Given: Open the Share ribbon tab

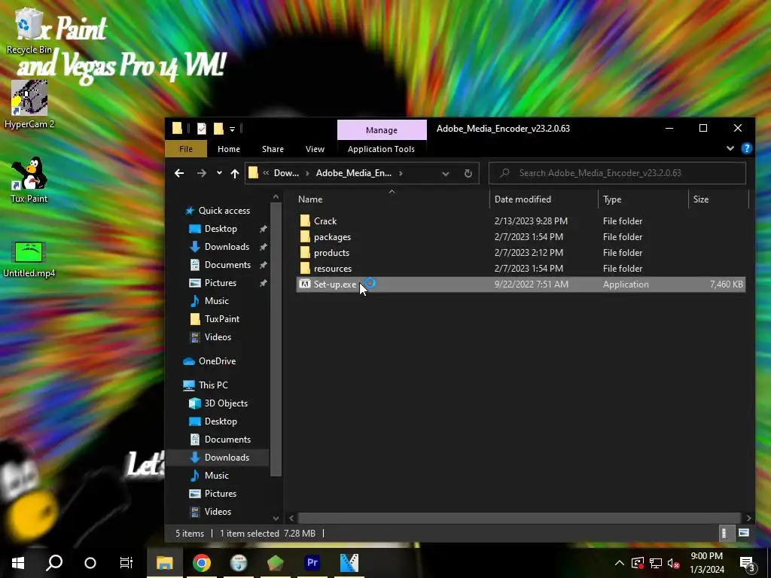Looking at the screenshot, I should [x=273, y=149].
